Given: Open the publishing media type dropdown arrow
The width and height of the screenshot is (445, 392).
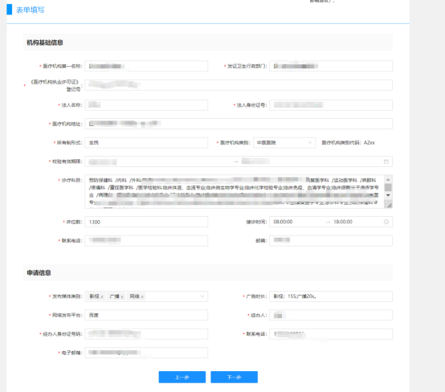Looking at the screenshot, I should tap(202, 296).
